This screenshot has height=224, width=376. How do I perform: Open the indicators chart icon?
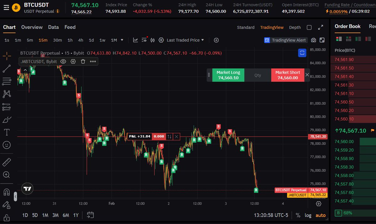point(135,40)
